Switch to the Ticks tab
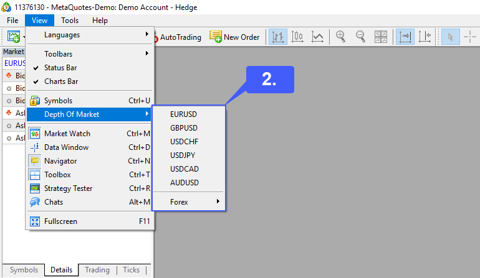Screen dimensions: 480x278 (x=132, y=270)
